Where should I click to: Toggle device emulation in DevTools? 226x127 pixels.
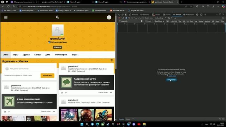point(123,14)
